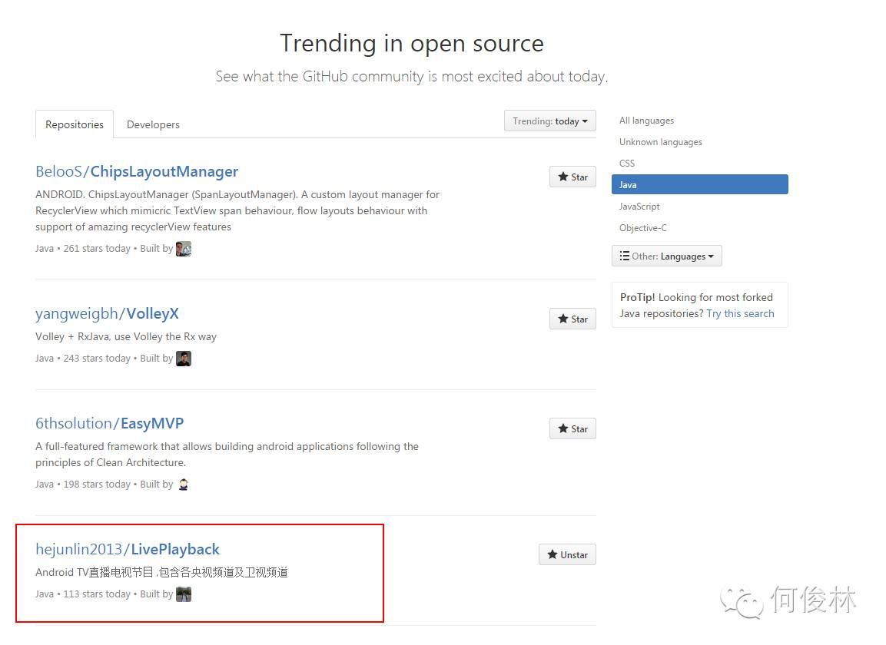Screen dimensions: 886x645
Task: Filter trending by CSS
Action: point(626,164)
